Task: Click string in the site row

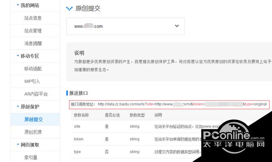Action: 134,126
